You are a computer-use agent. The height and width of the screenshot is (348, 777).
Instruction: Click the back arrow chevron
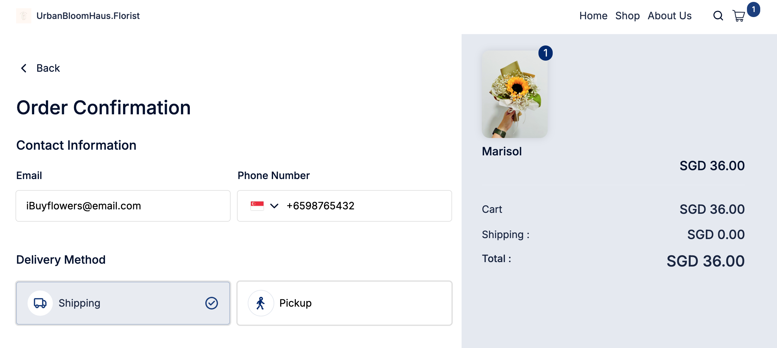tap(24, 68)
